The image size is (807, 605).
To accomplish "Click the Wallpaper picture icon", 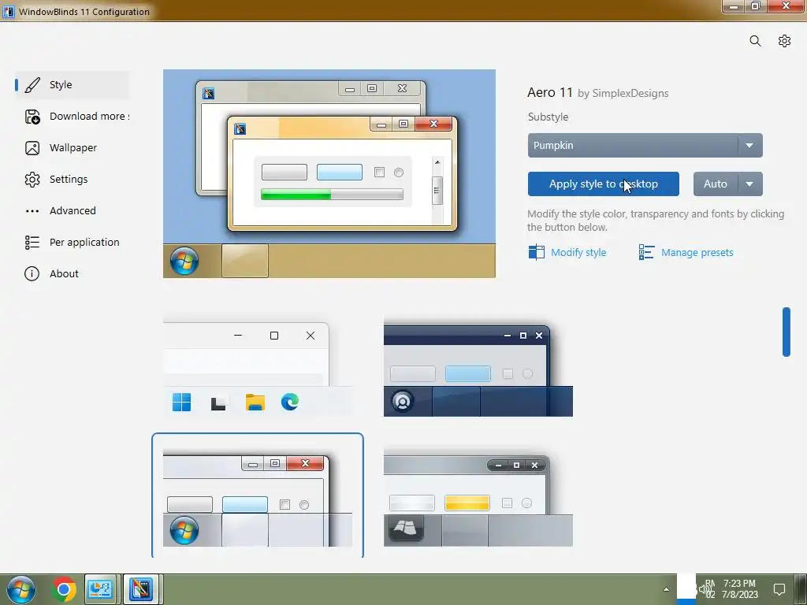I will coord(32,148).
